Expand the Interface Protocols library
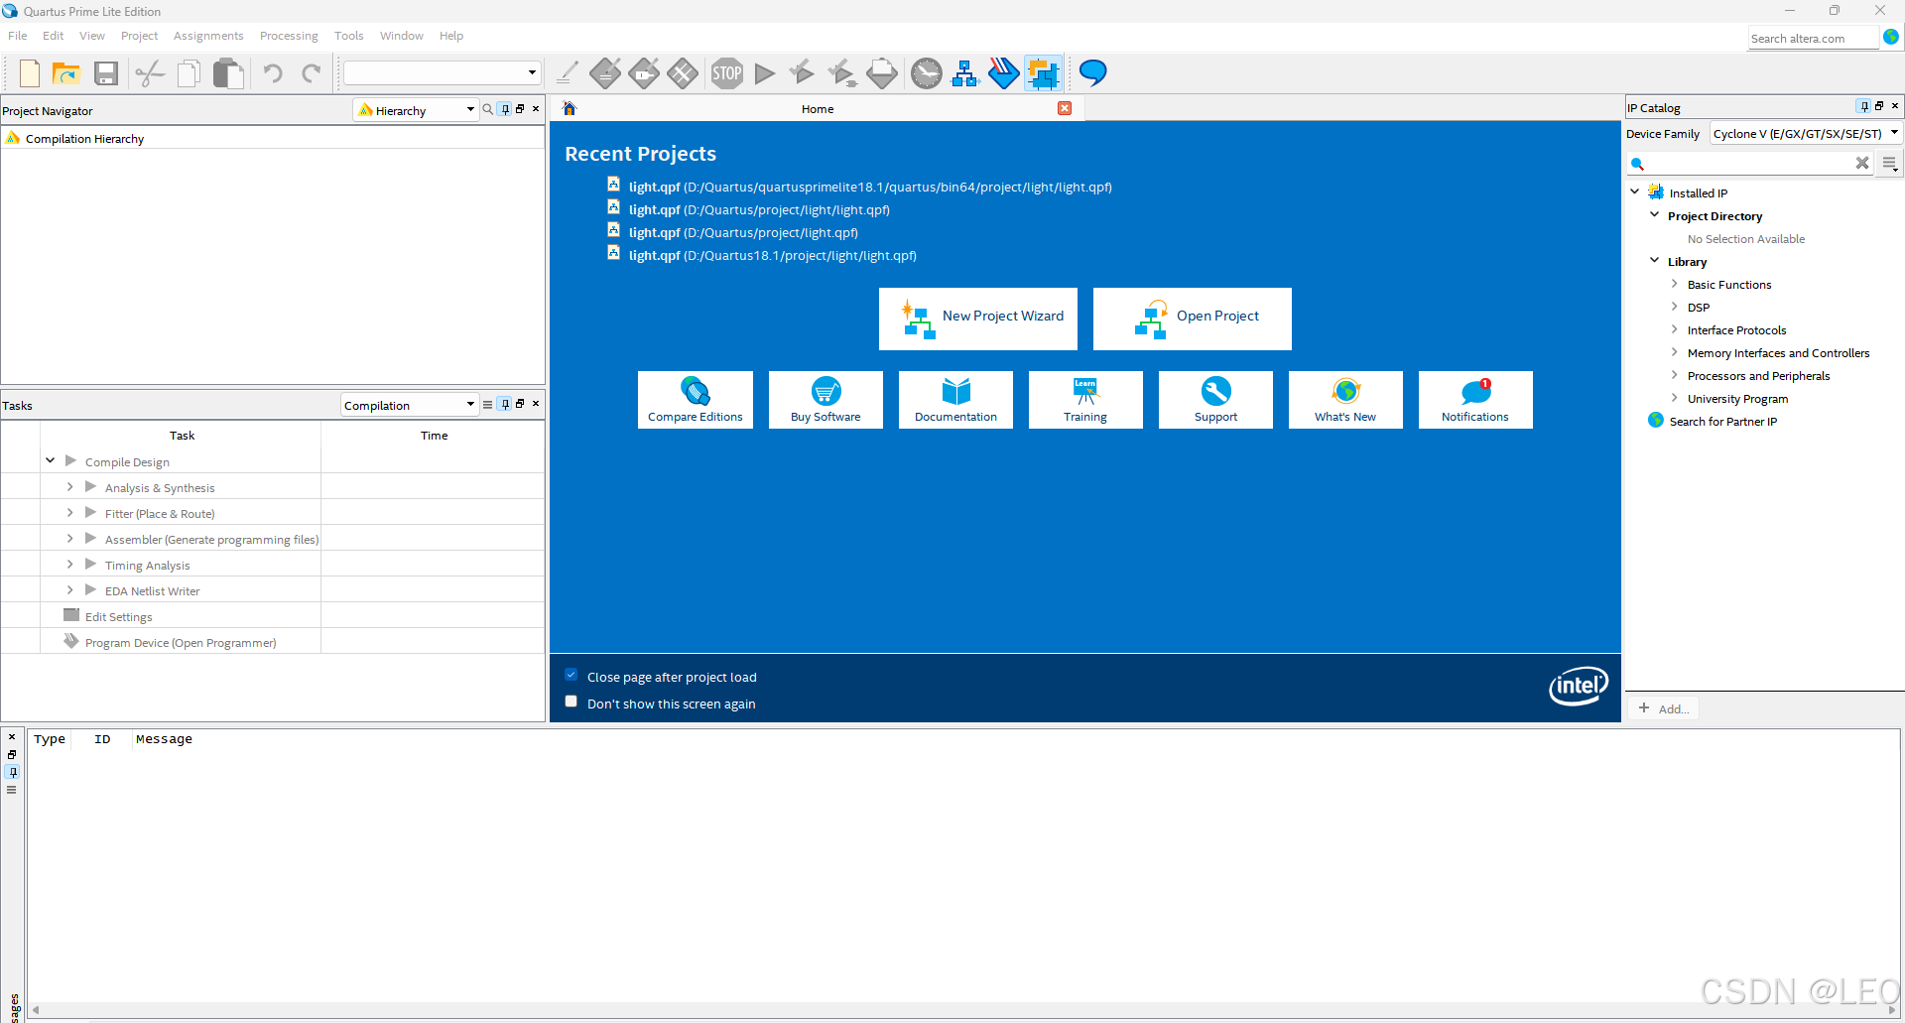The width and height of the screenshot is (1905, 1023). click(x=1675, y=329)
